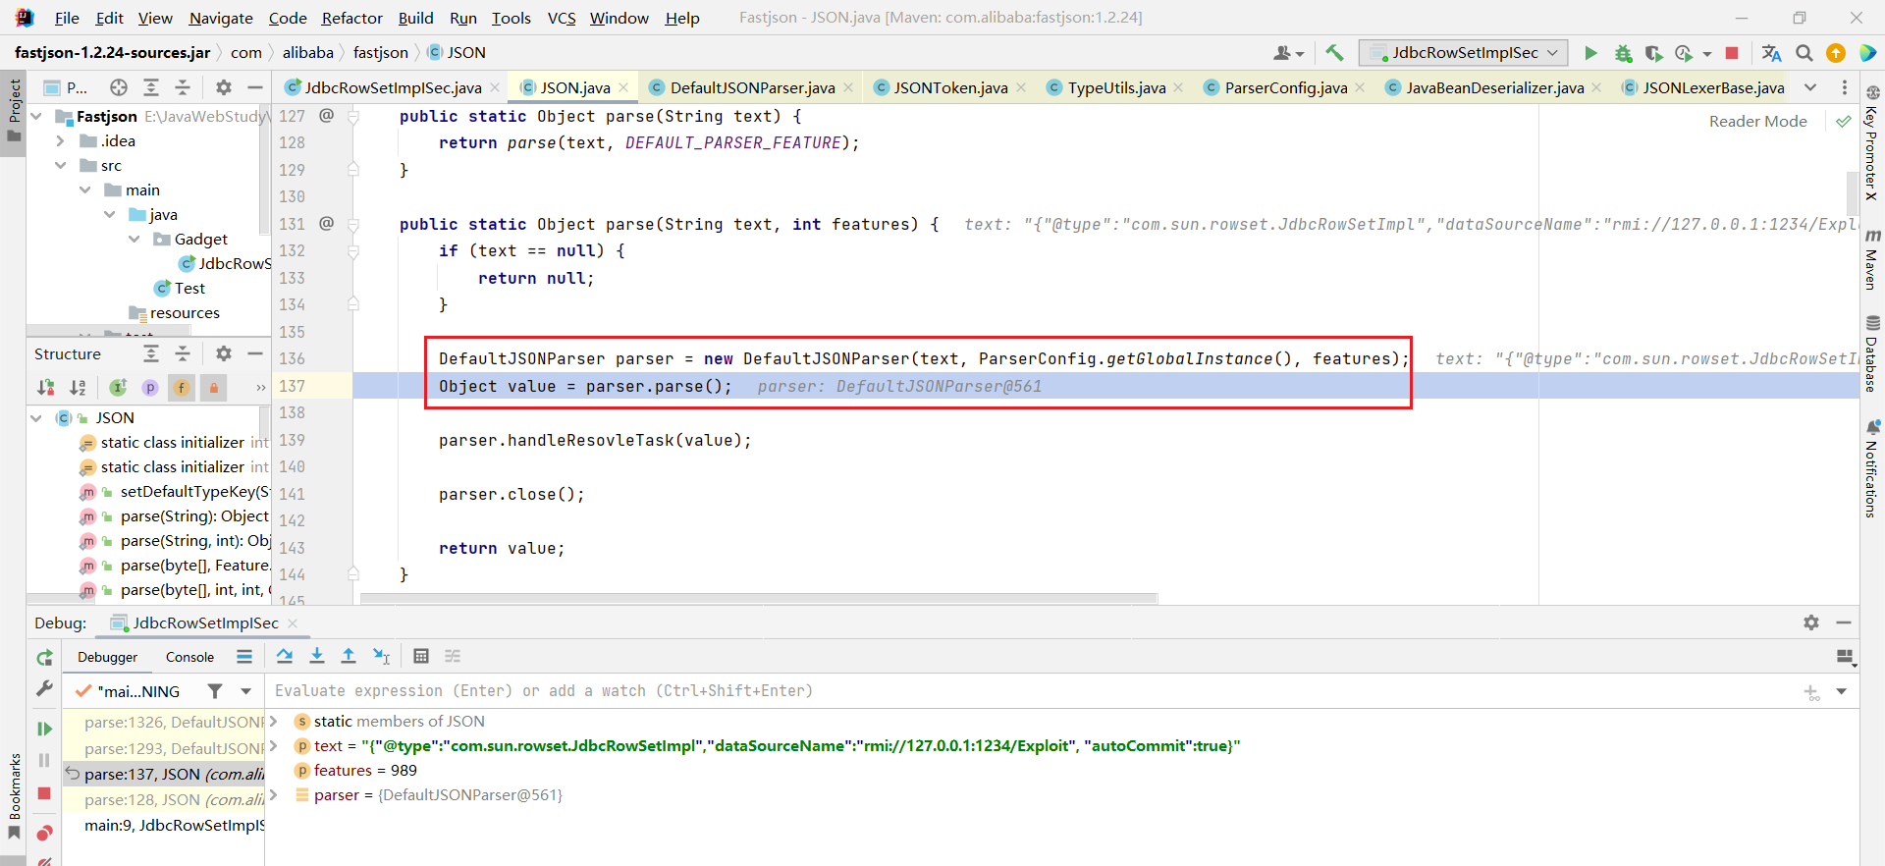
Task: Open the Debug tool window settings gear
Action: 1811,622
